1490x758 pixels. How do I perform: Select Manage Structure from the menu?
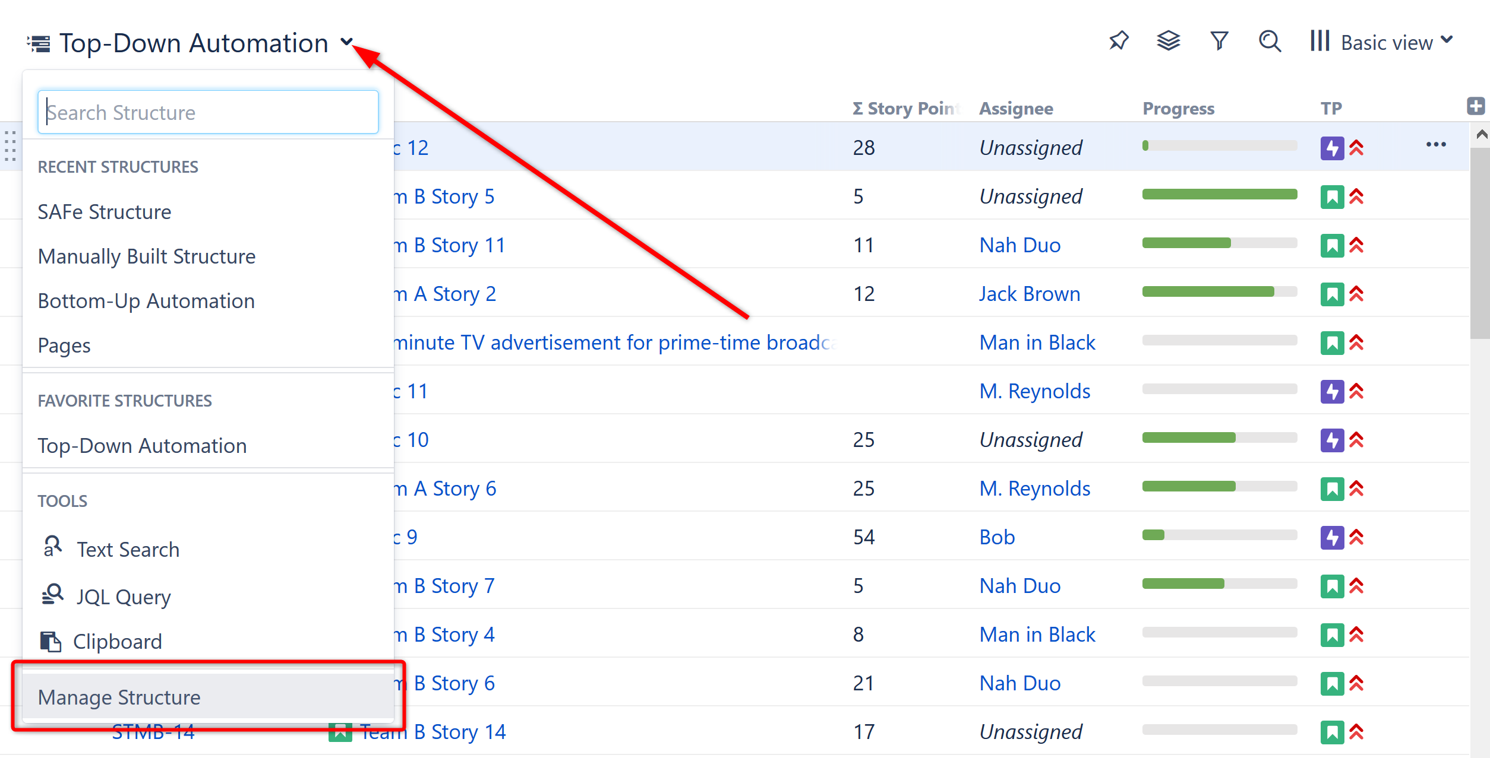(x=119, y=697)
